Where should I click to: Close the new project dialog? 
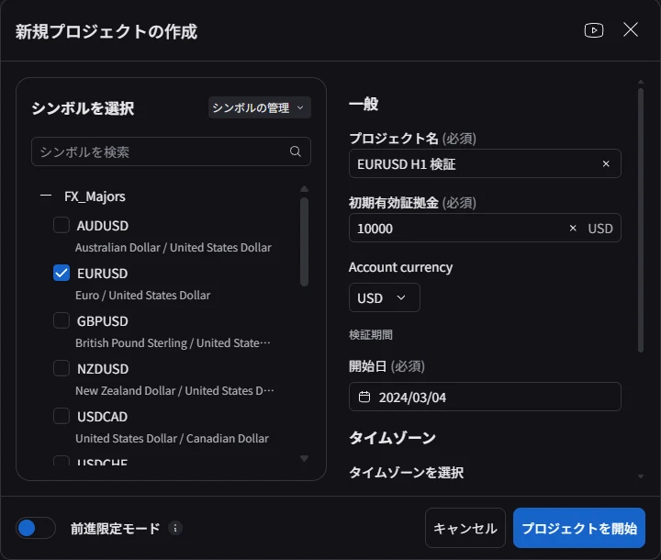631,29
